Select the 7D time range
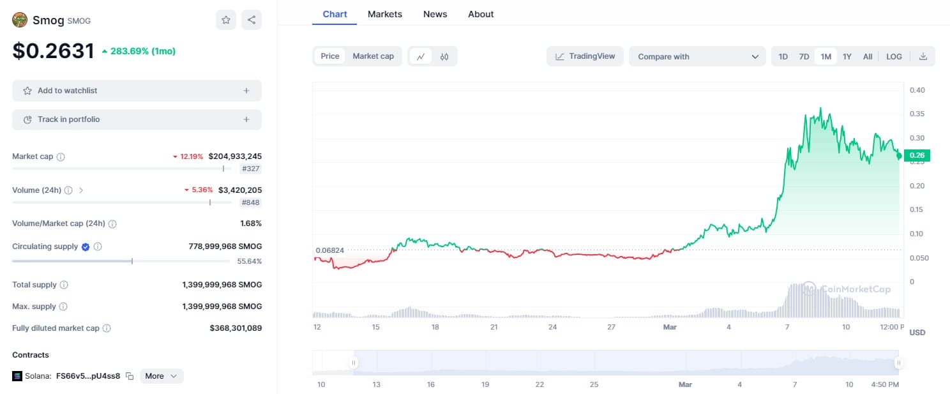Viewport: 950px width, 394px height. tap(804, 56)
